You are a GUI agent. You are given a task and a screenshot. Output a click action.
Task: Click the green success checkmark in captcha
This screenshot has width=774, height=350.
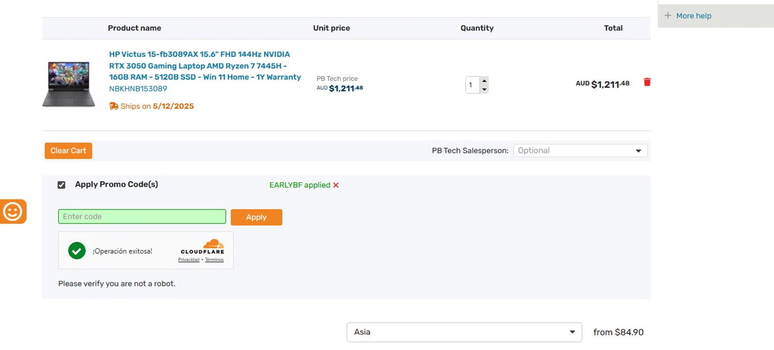click(x=77, y=251)
